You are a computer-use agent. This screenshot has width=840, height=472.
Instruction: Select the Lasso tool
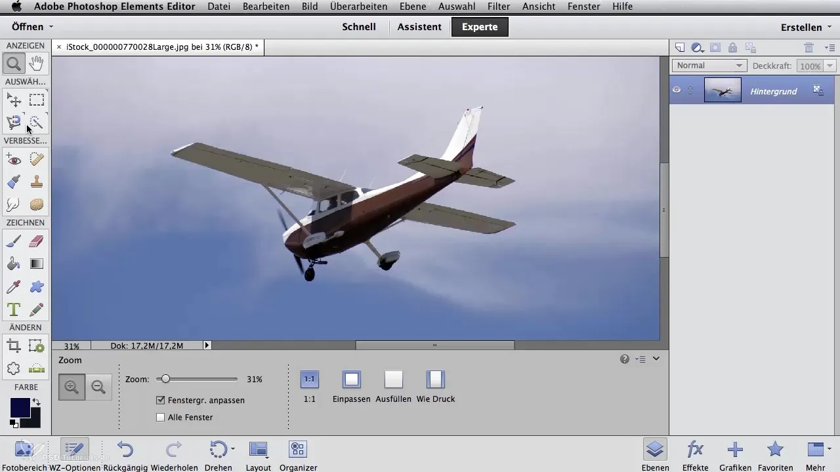click(14, 122)
